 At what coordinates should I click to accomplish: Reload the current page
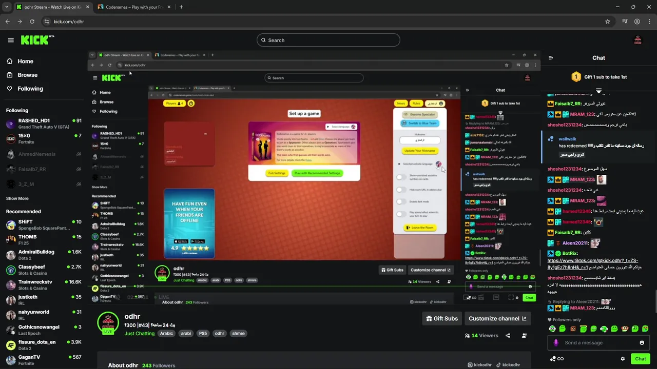point(32,22)
